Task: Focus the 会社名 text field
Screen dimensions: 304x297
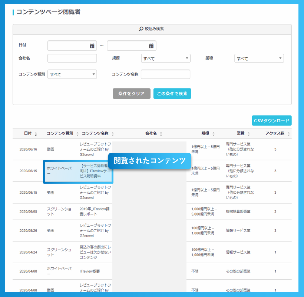Action: pos(72,59)
